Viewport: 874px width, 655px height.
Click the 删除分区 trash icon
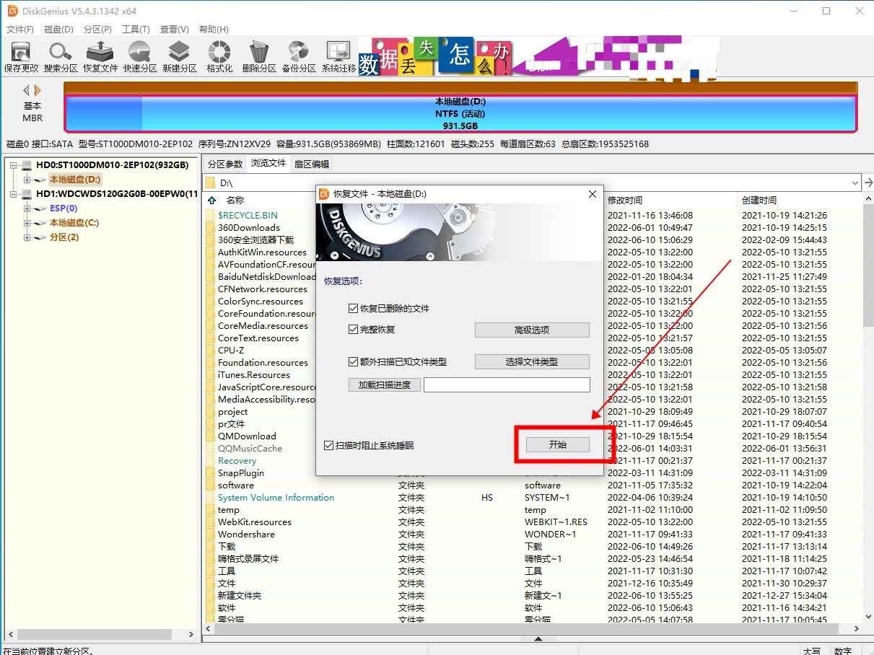[x=259, y=53]
